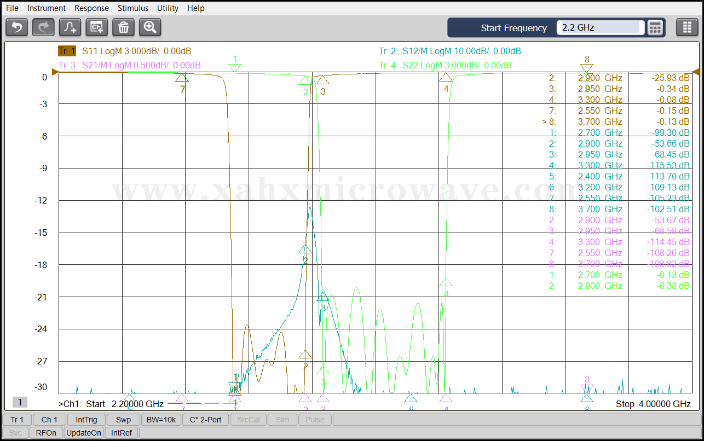This screenshot has width=704, height=441.
Task: Toggle the RFOn power indicator
Action: (46, 433)
